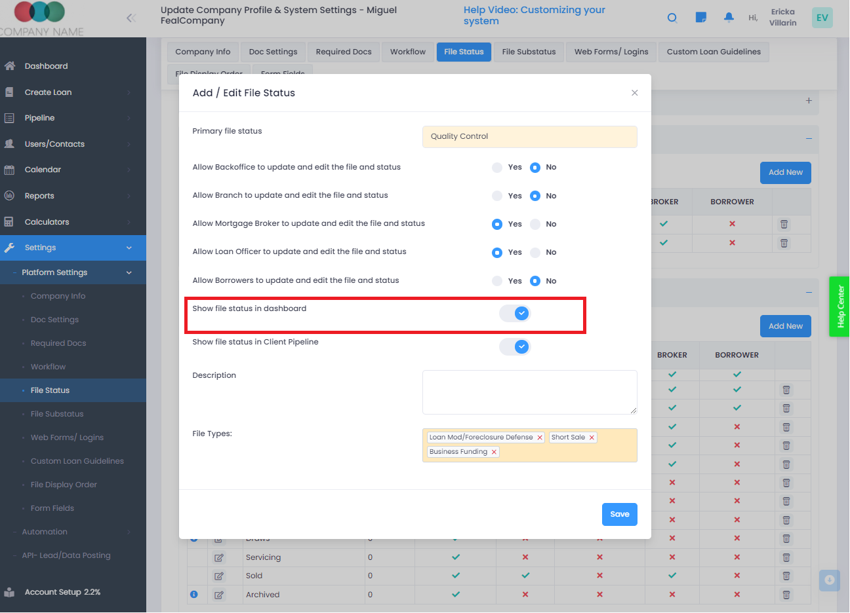Click the notifications bell icon
This screenshot has width=850, height=613.
[x=729, y=18]
